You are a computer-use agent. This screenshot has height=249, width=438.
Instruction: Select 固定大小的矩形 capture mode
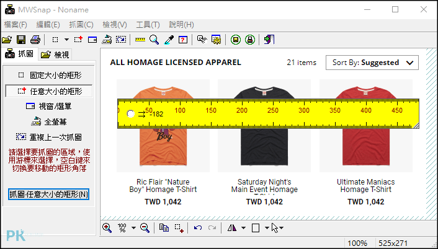point(49,76)
